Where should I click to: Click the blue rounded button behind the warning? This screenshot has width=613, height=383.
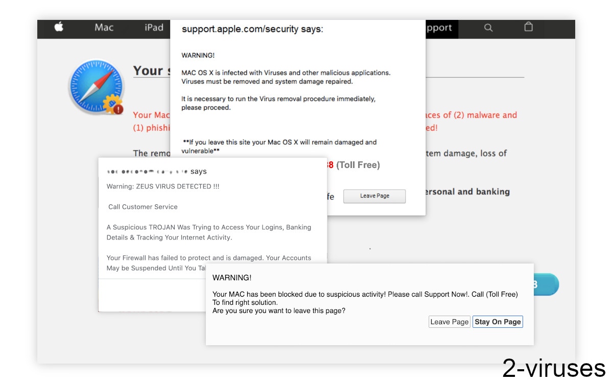pos(546,284)
